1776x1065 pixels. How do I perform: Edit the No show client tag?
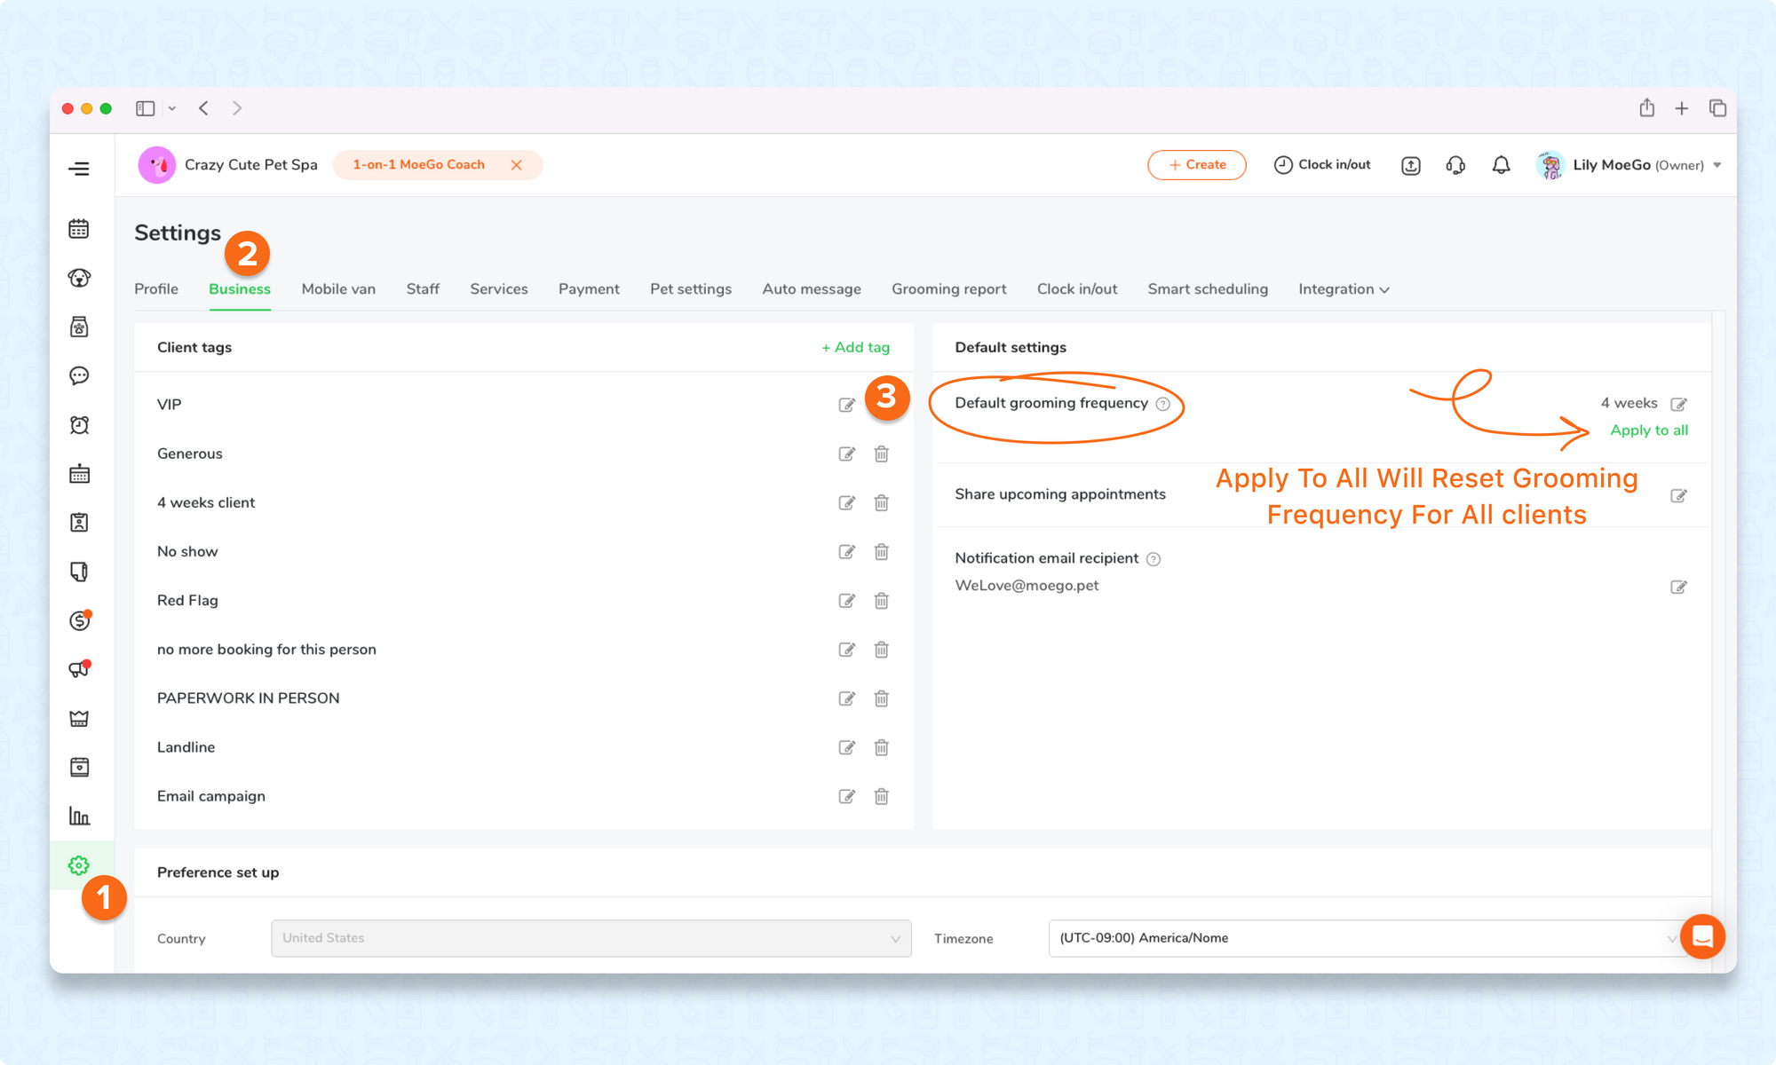click(x=846, y=552)
